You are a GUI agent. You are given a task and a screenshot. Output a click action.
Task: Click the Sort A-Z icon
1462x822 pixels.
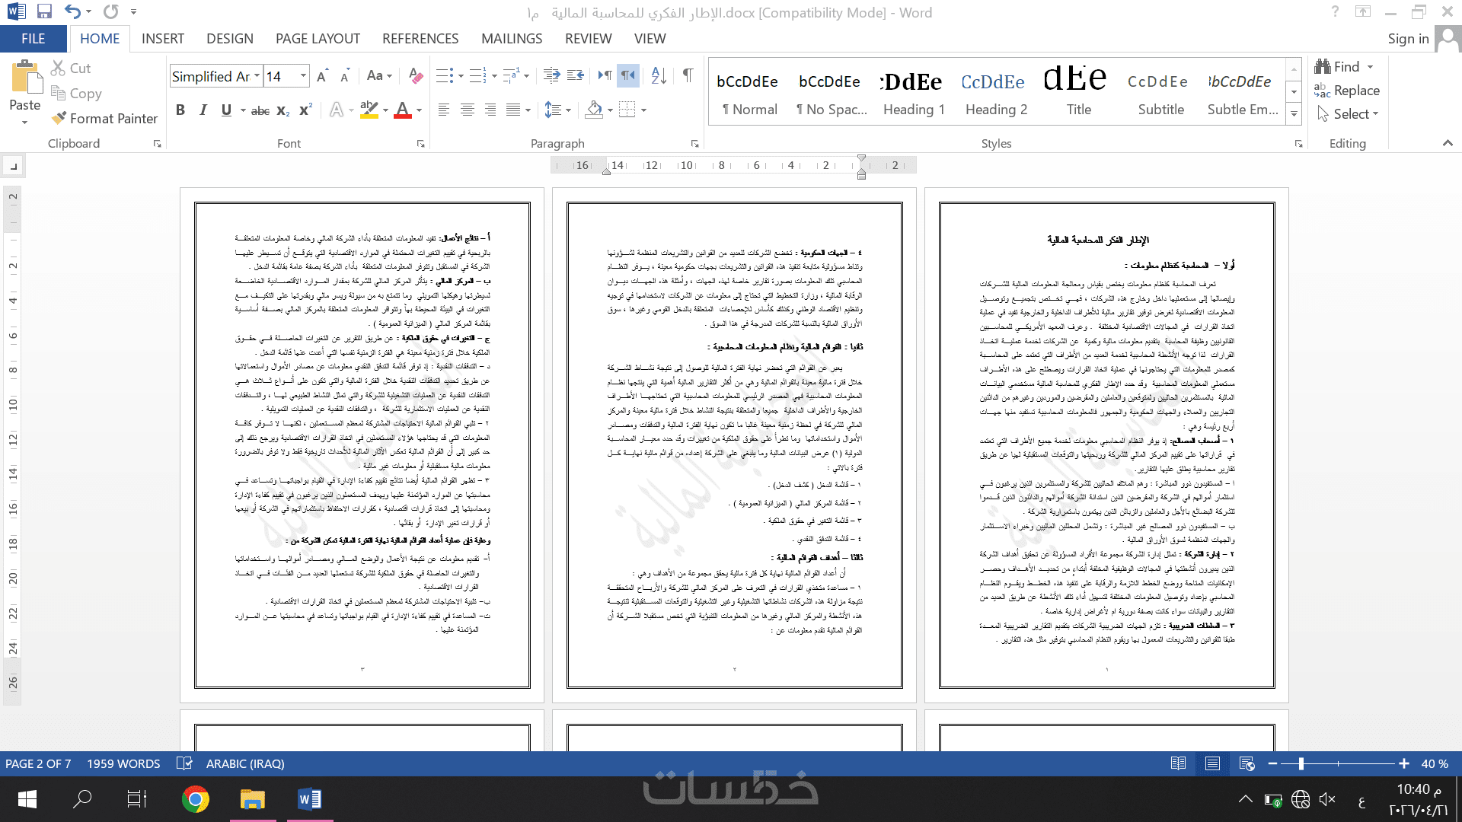tap(659, 75)
